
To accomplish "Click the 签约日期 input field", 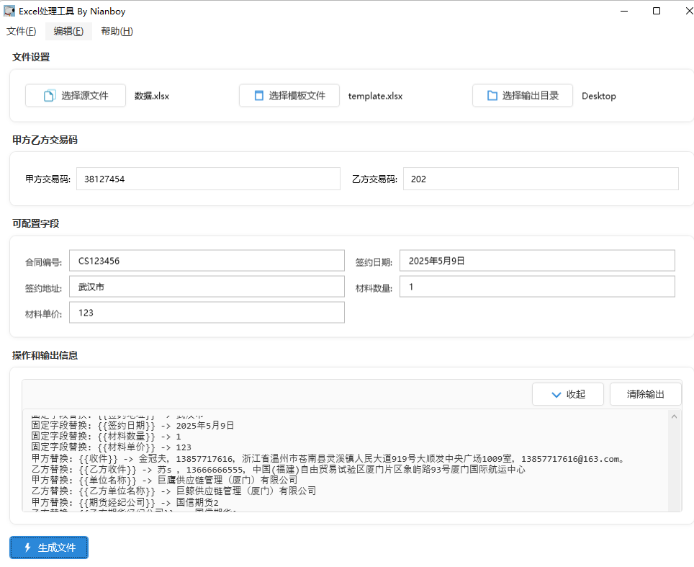I will 537,261.
